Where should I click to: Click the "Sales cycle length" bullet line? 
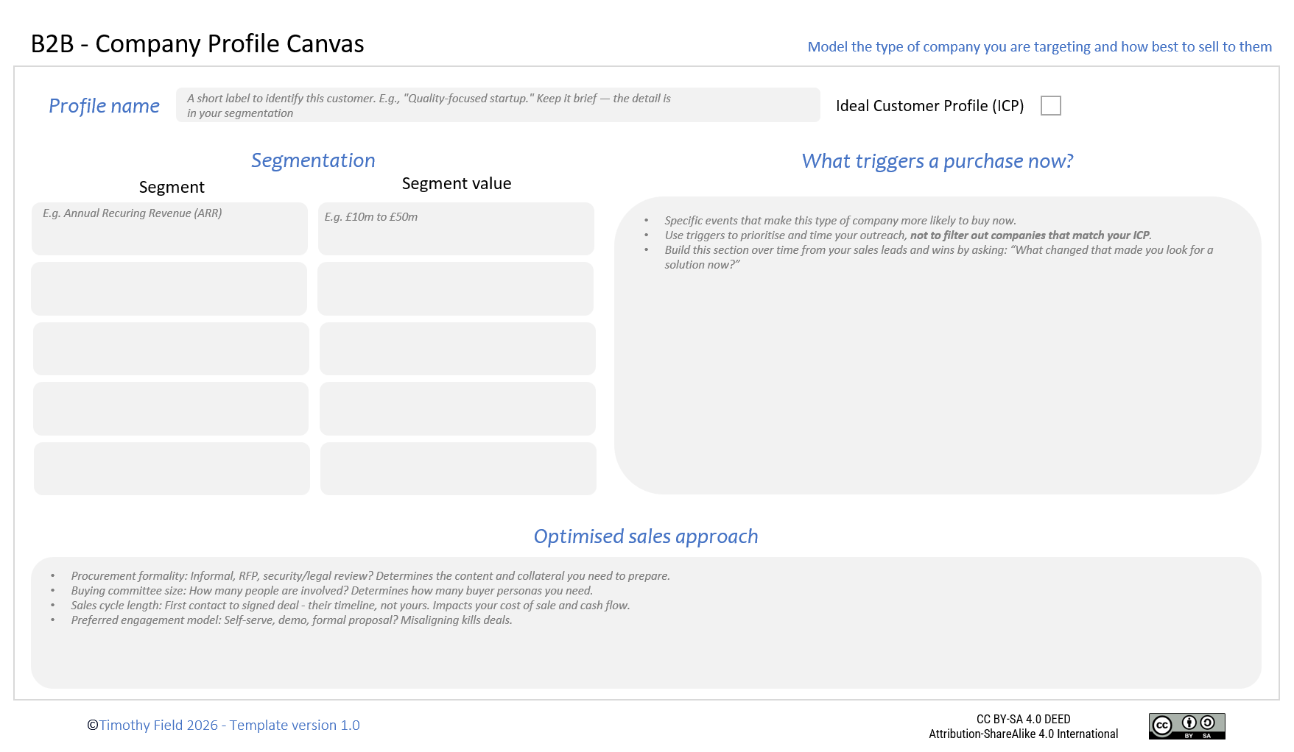(x=351, y=606)
